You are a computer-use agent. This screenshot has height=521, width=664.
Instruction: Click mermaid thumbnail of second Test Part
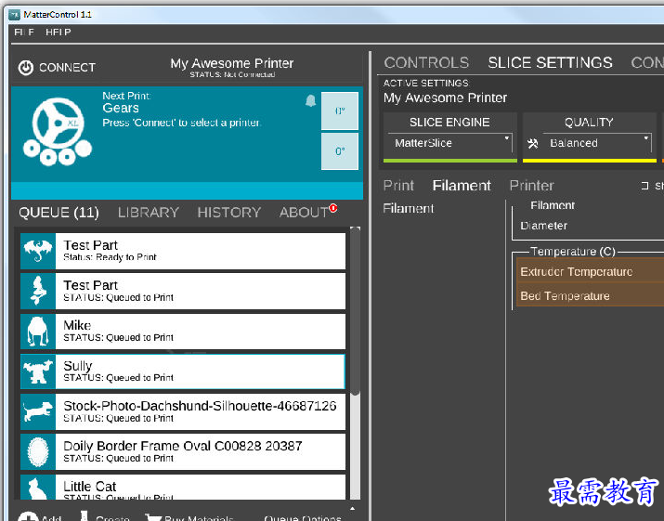[38, 291]
